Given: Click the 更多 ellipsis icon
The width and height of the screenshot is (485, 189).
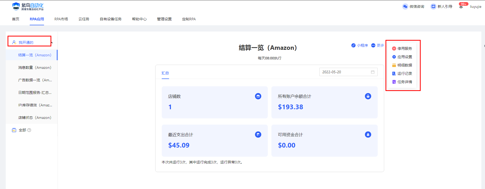Looking at the screenshot, I should click(373, 45).
